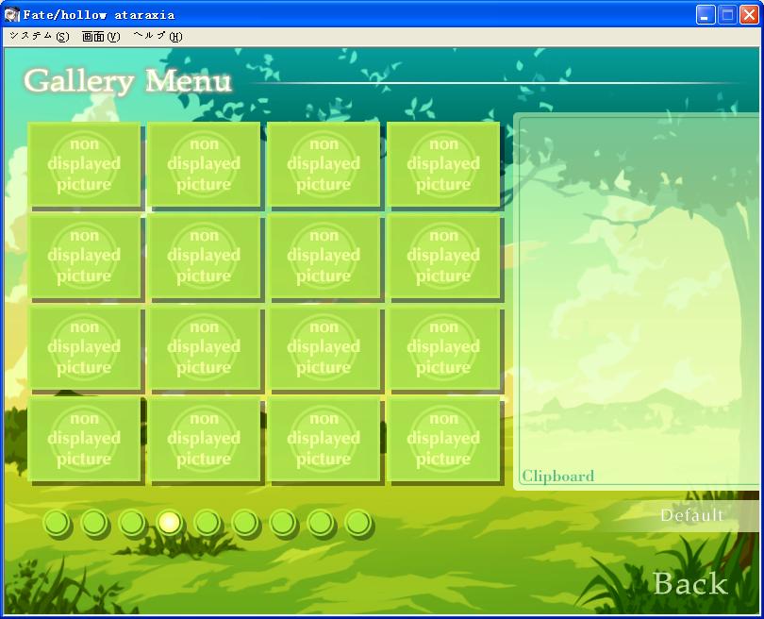The width and height of the screenshot is (764, 619).
Task: Select fifth gallery page dot
Action: (x=208, y=523)
